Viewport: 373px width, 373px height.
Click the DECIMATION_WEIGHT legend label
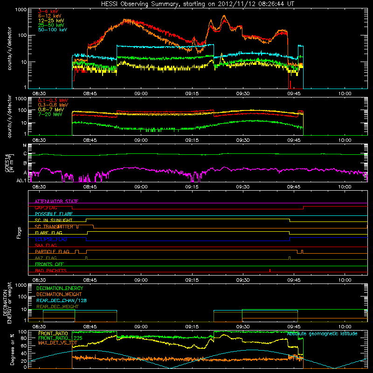59,294
